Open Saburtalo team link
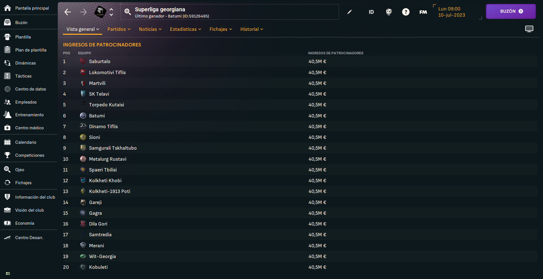Viewport: 543px width, 279px height. point(100,61)
